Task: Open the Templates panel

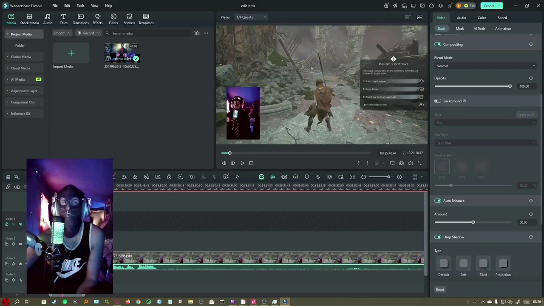Action: pos(146,19)
